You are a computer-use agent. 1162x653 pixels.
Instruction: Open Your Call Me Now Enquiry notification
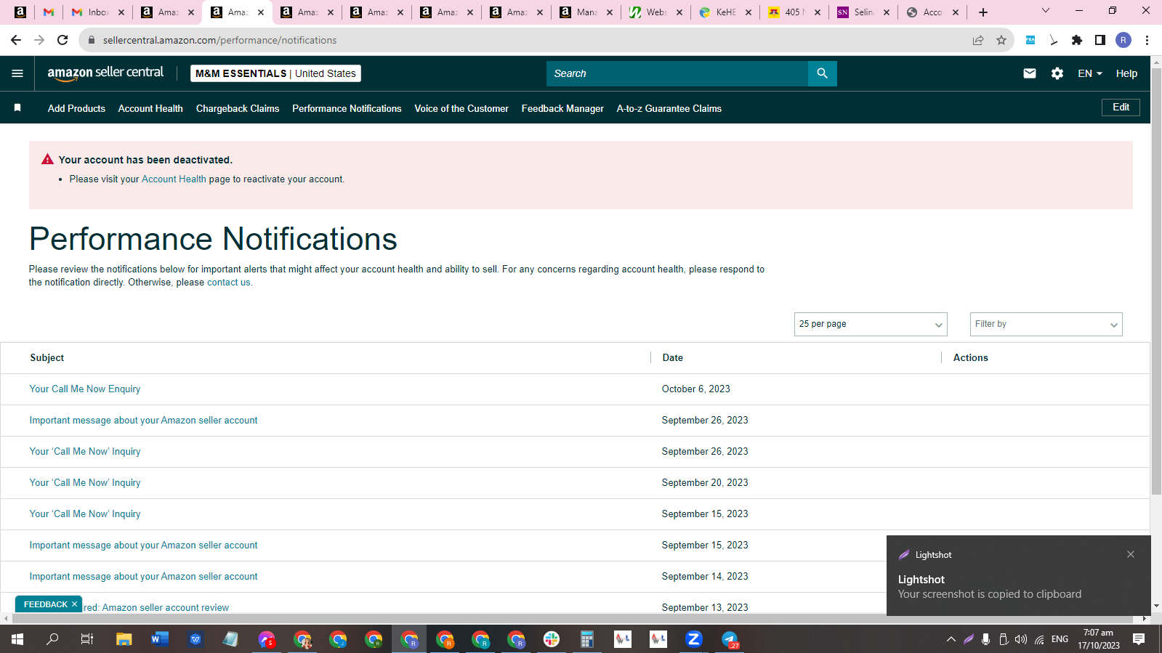click(x=85, y=389)
